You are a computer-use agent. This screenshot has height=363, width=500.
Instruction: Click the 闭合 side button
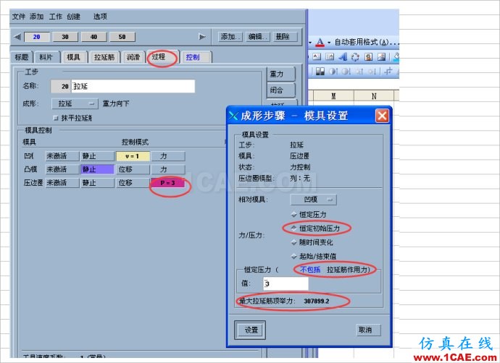point(280,90)
